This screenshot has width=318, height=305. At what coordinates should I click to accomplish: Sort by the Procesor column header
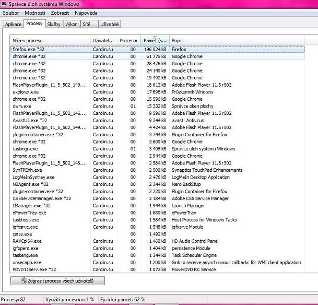point(128,40)
